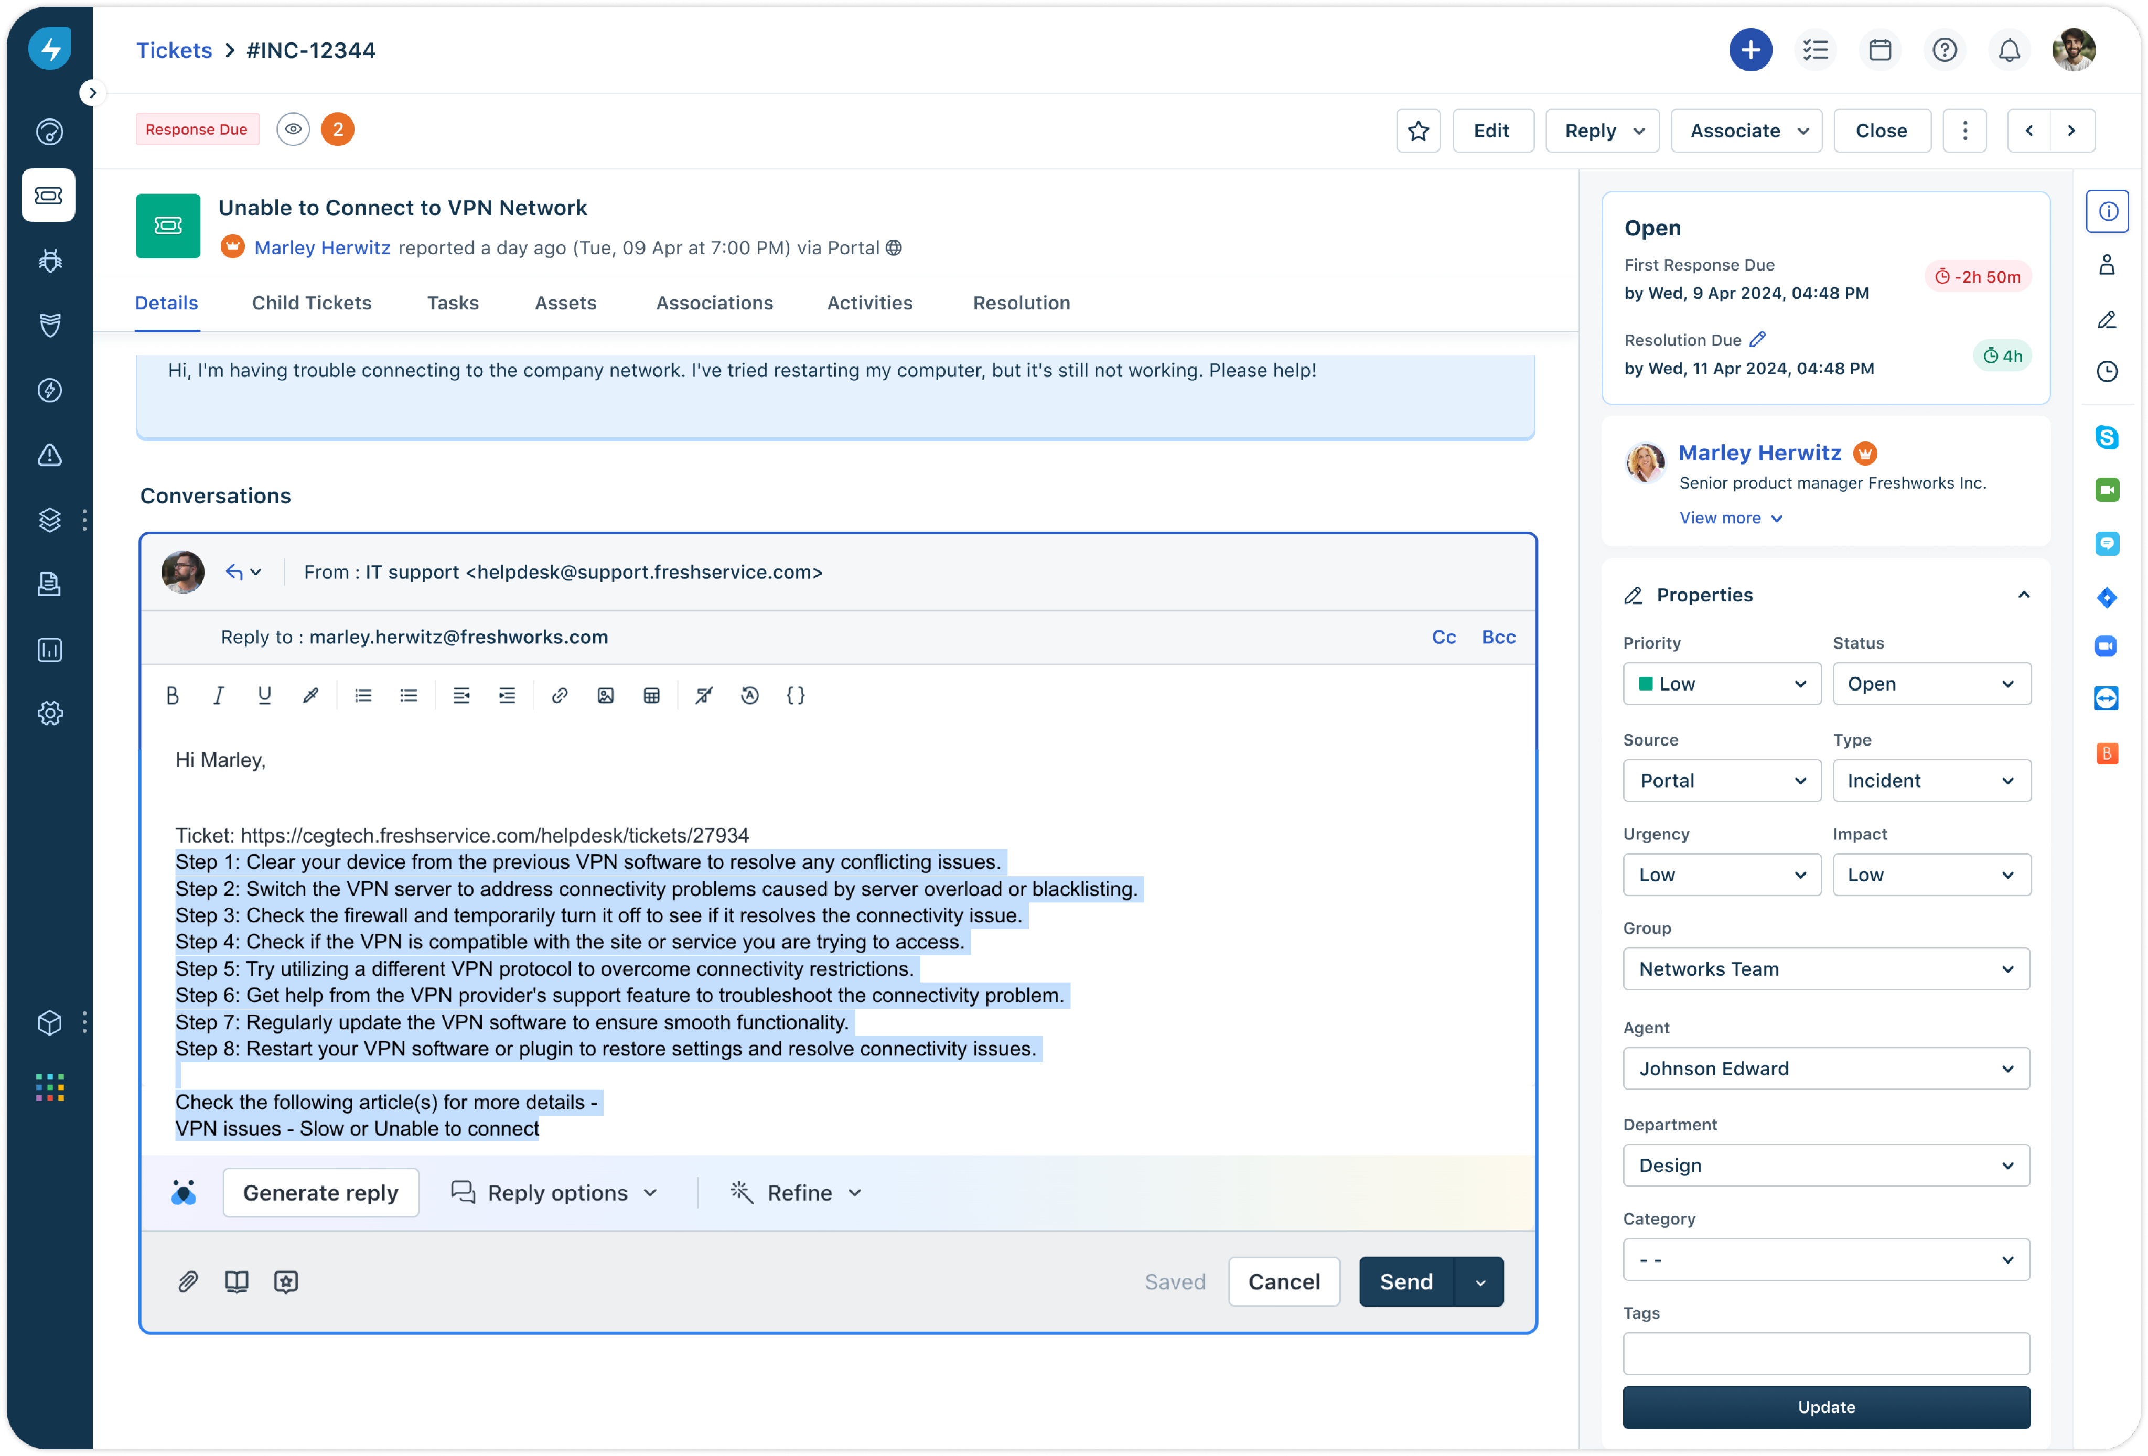Open the Resolution tab
The height and width of the screenshot is (1456, 2148).
pos(1022,303)
